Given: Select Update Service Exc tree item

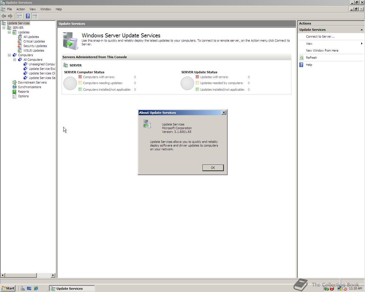Looking at the screenshot, I should pyautogui.click(x=42, y=69).
